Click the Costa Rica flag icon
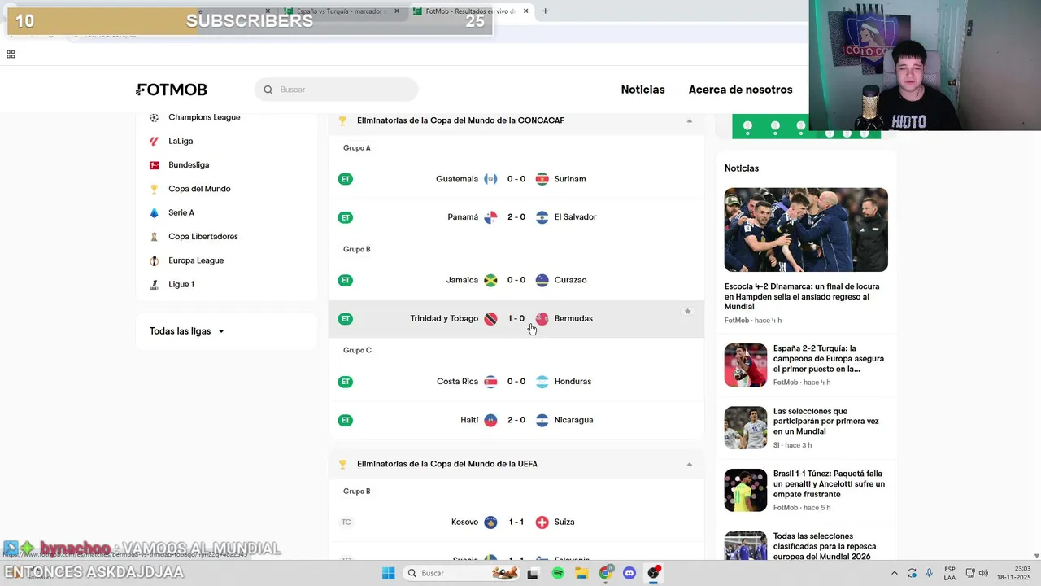The image size is (1041, 586). (490, 382)
